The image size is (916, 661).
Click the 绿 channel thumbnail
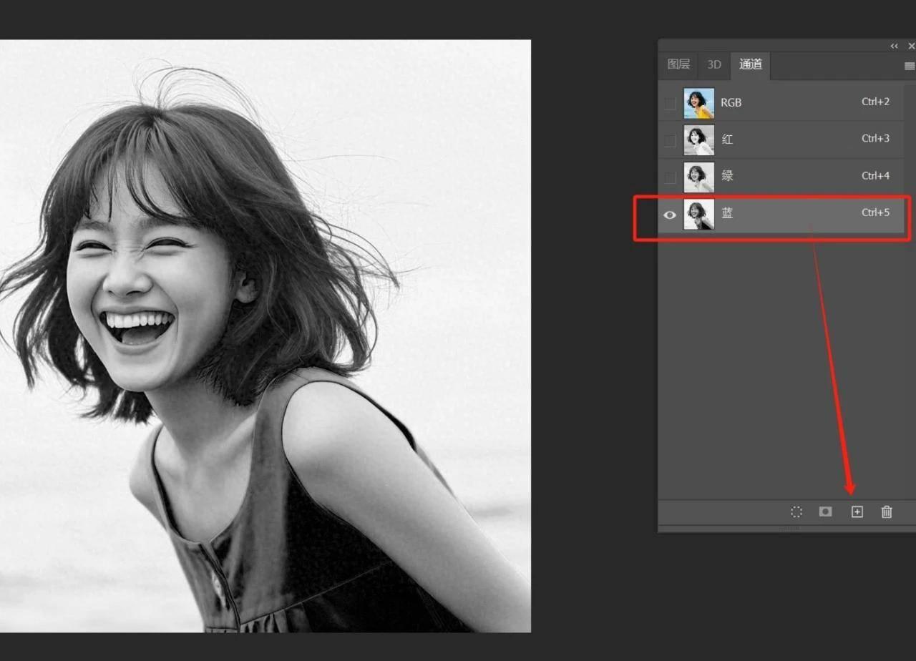(x=698, y=177)
